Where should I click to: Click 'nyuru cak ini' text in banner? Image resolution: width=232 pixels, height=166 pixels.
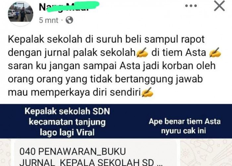coord(184,131)
